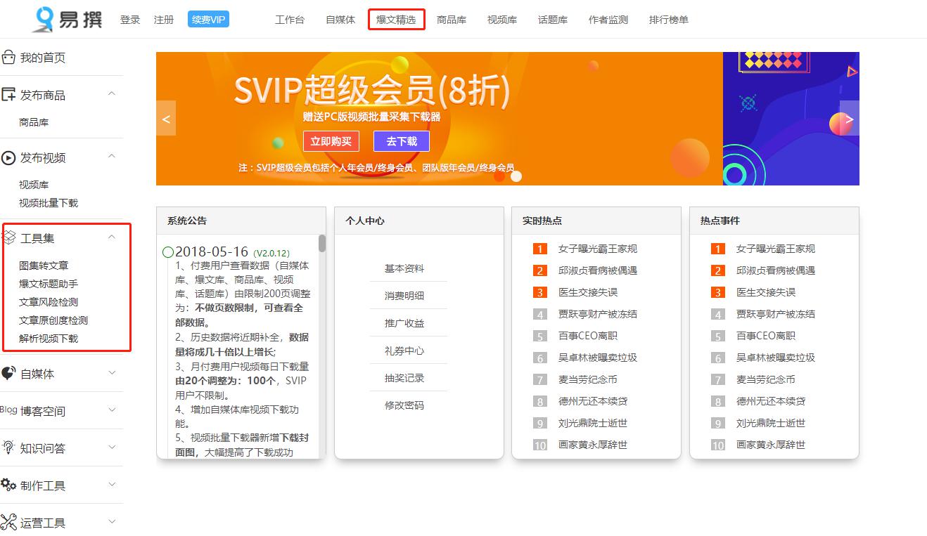Collapse the 工具集 section
Image resolution: width=927 pixels, height=536 pixels.
(109, 237)
